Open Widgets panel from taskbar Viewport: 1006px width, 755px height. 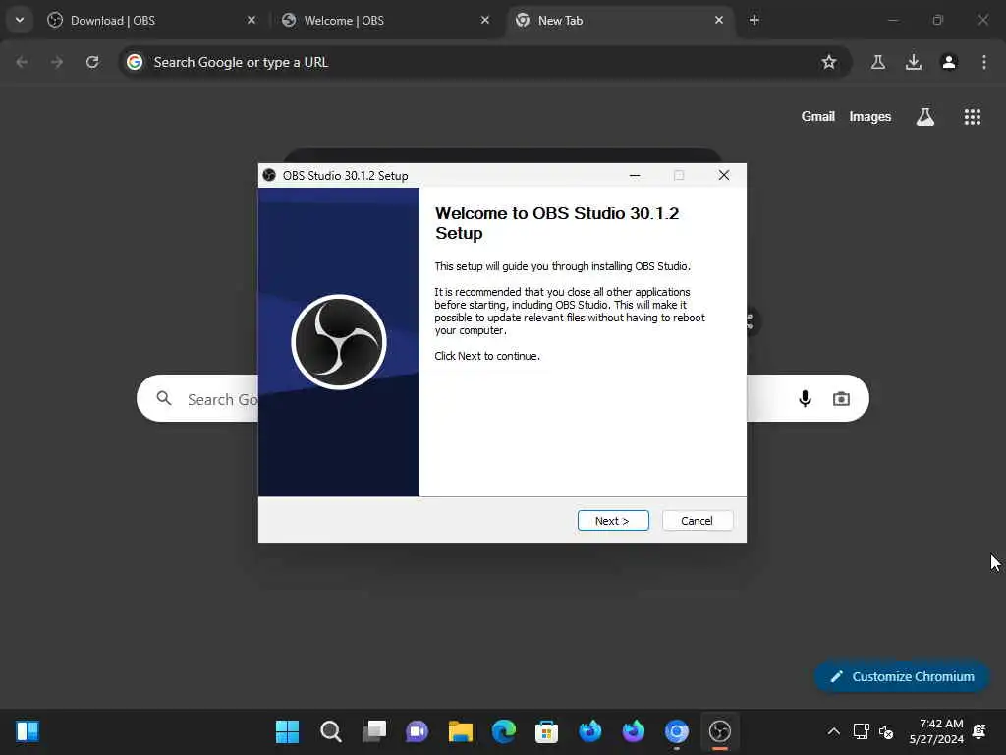28,731
